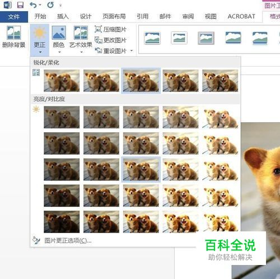280x279 pixels.
Task: Choose first-row second brightness/contrast preset
Action: pyautogui.click(x=101, y=117)
